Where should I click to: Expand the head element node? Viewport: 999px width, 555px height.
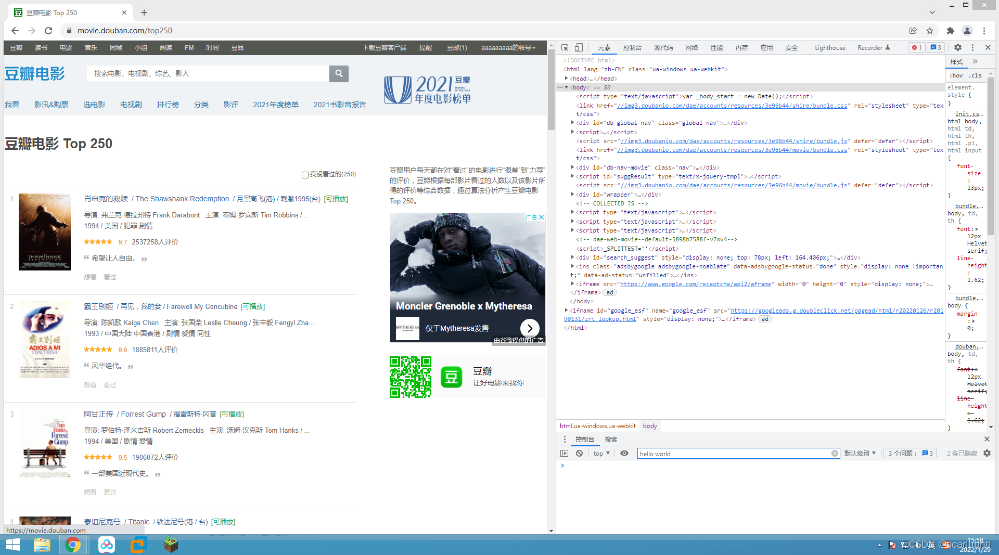(566, 79)
